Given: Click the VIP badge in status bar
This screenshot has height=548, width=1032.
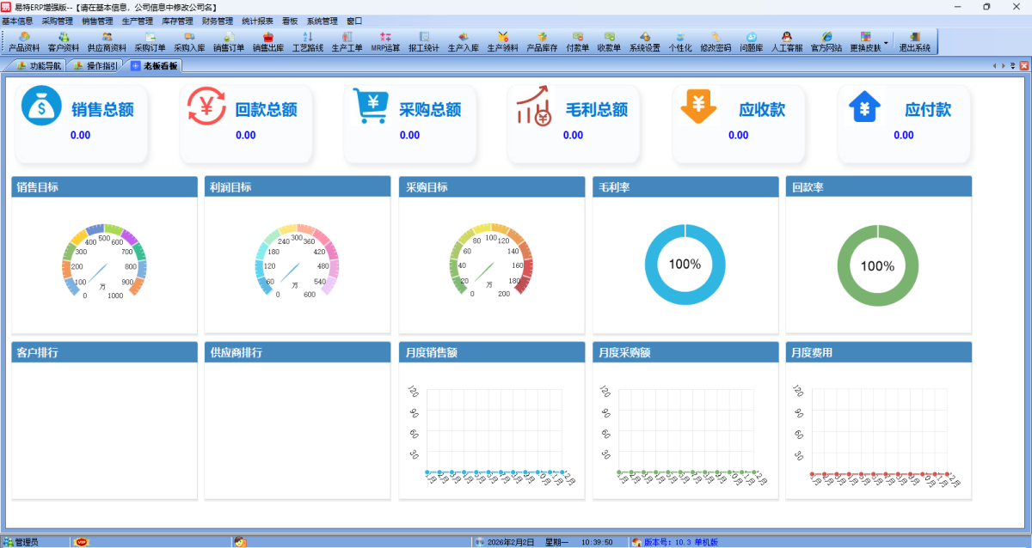Looking at the screenshot, I should pos(82,542).
